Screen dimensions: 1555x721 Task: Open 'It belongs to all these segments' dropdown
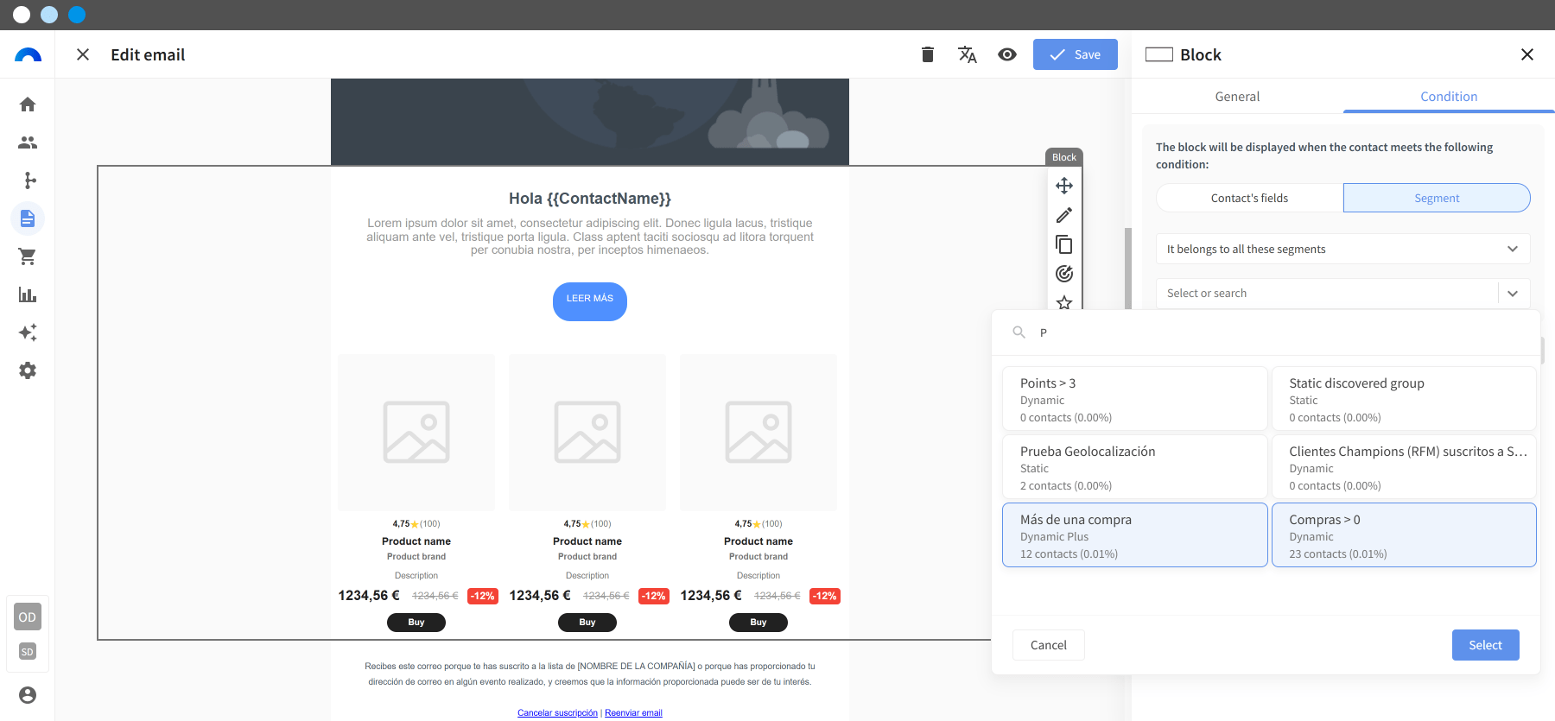point(1343,249)
